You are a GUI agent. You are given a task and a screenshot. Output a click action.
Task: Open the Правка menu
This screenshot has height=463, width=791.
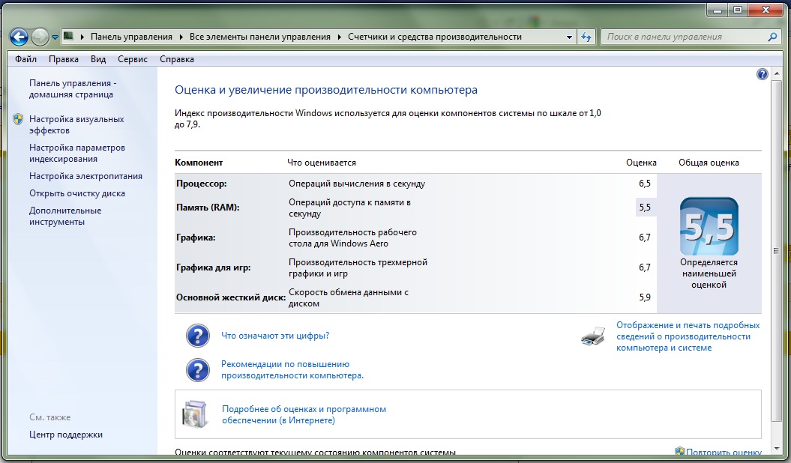[64, 59]
